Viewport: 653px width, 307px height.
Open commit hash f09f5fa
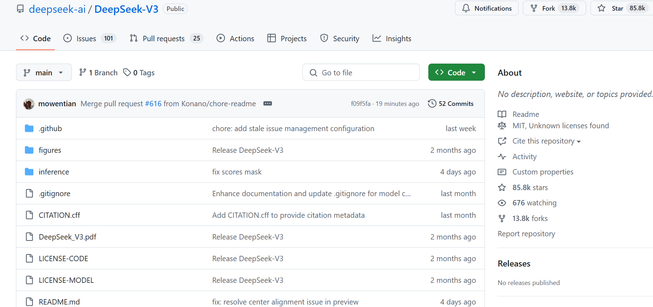tap(360, 103)
